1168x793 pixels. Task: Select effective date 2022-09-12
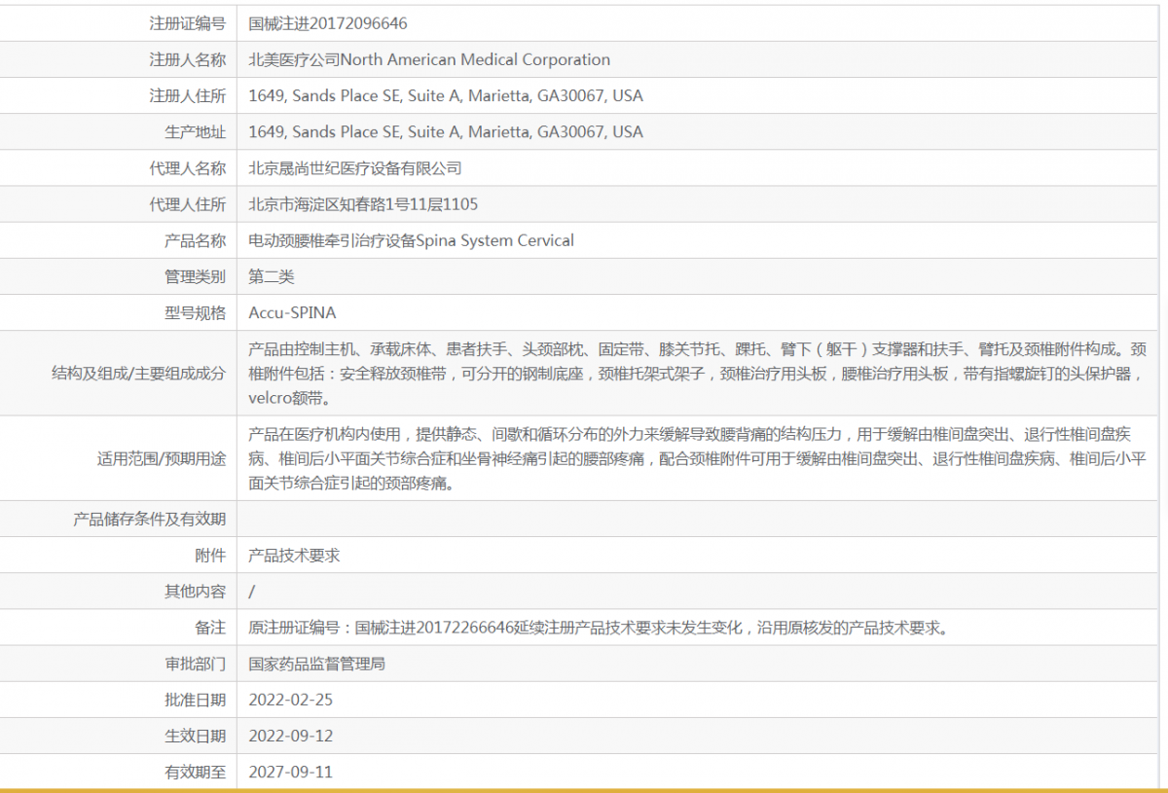click(x=291, y=736)
